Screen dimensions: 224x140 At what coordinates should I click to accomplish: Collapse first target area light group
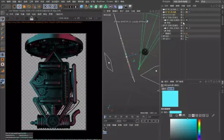(x=162, y=18)
